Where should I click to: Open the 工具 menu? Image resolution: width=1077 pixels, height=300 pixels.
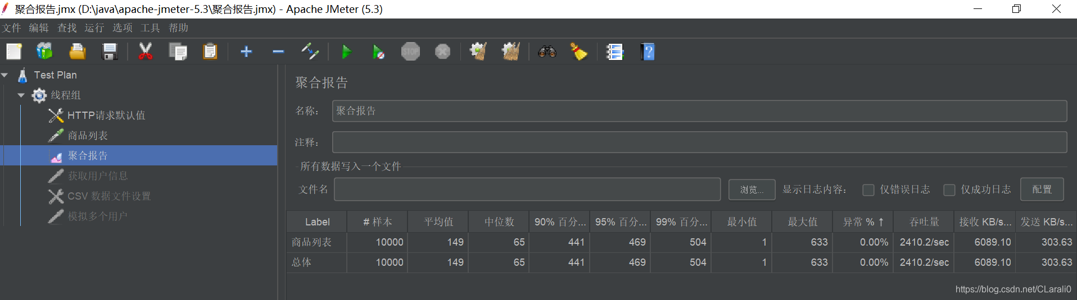(x=150, y=28)
